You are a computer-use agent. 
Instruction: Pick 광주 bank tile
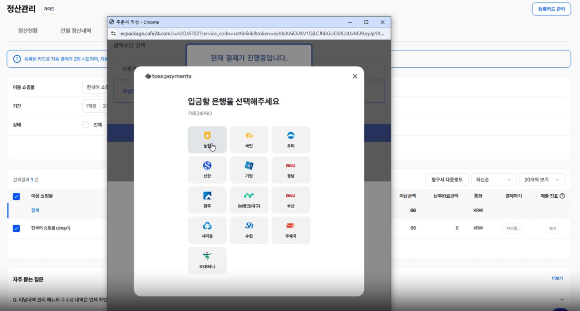pyautogui.click(x=207, y=200)
